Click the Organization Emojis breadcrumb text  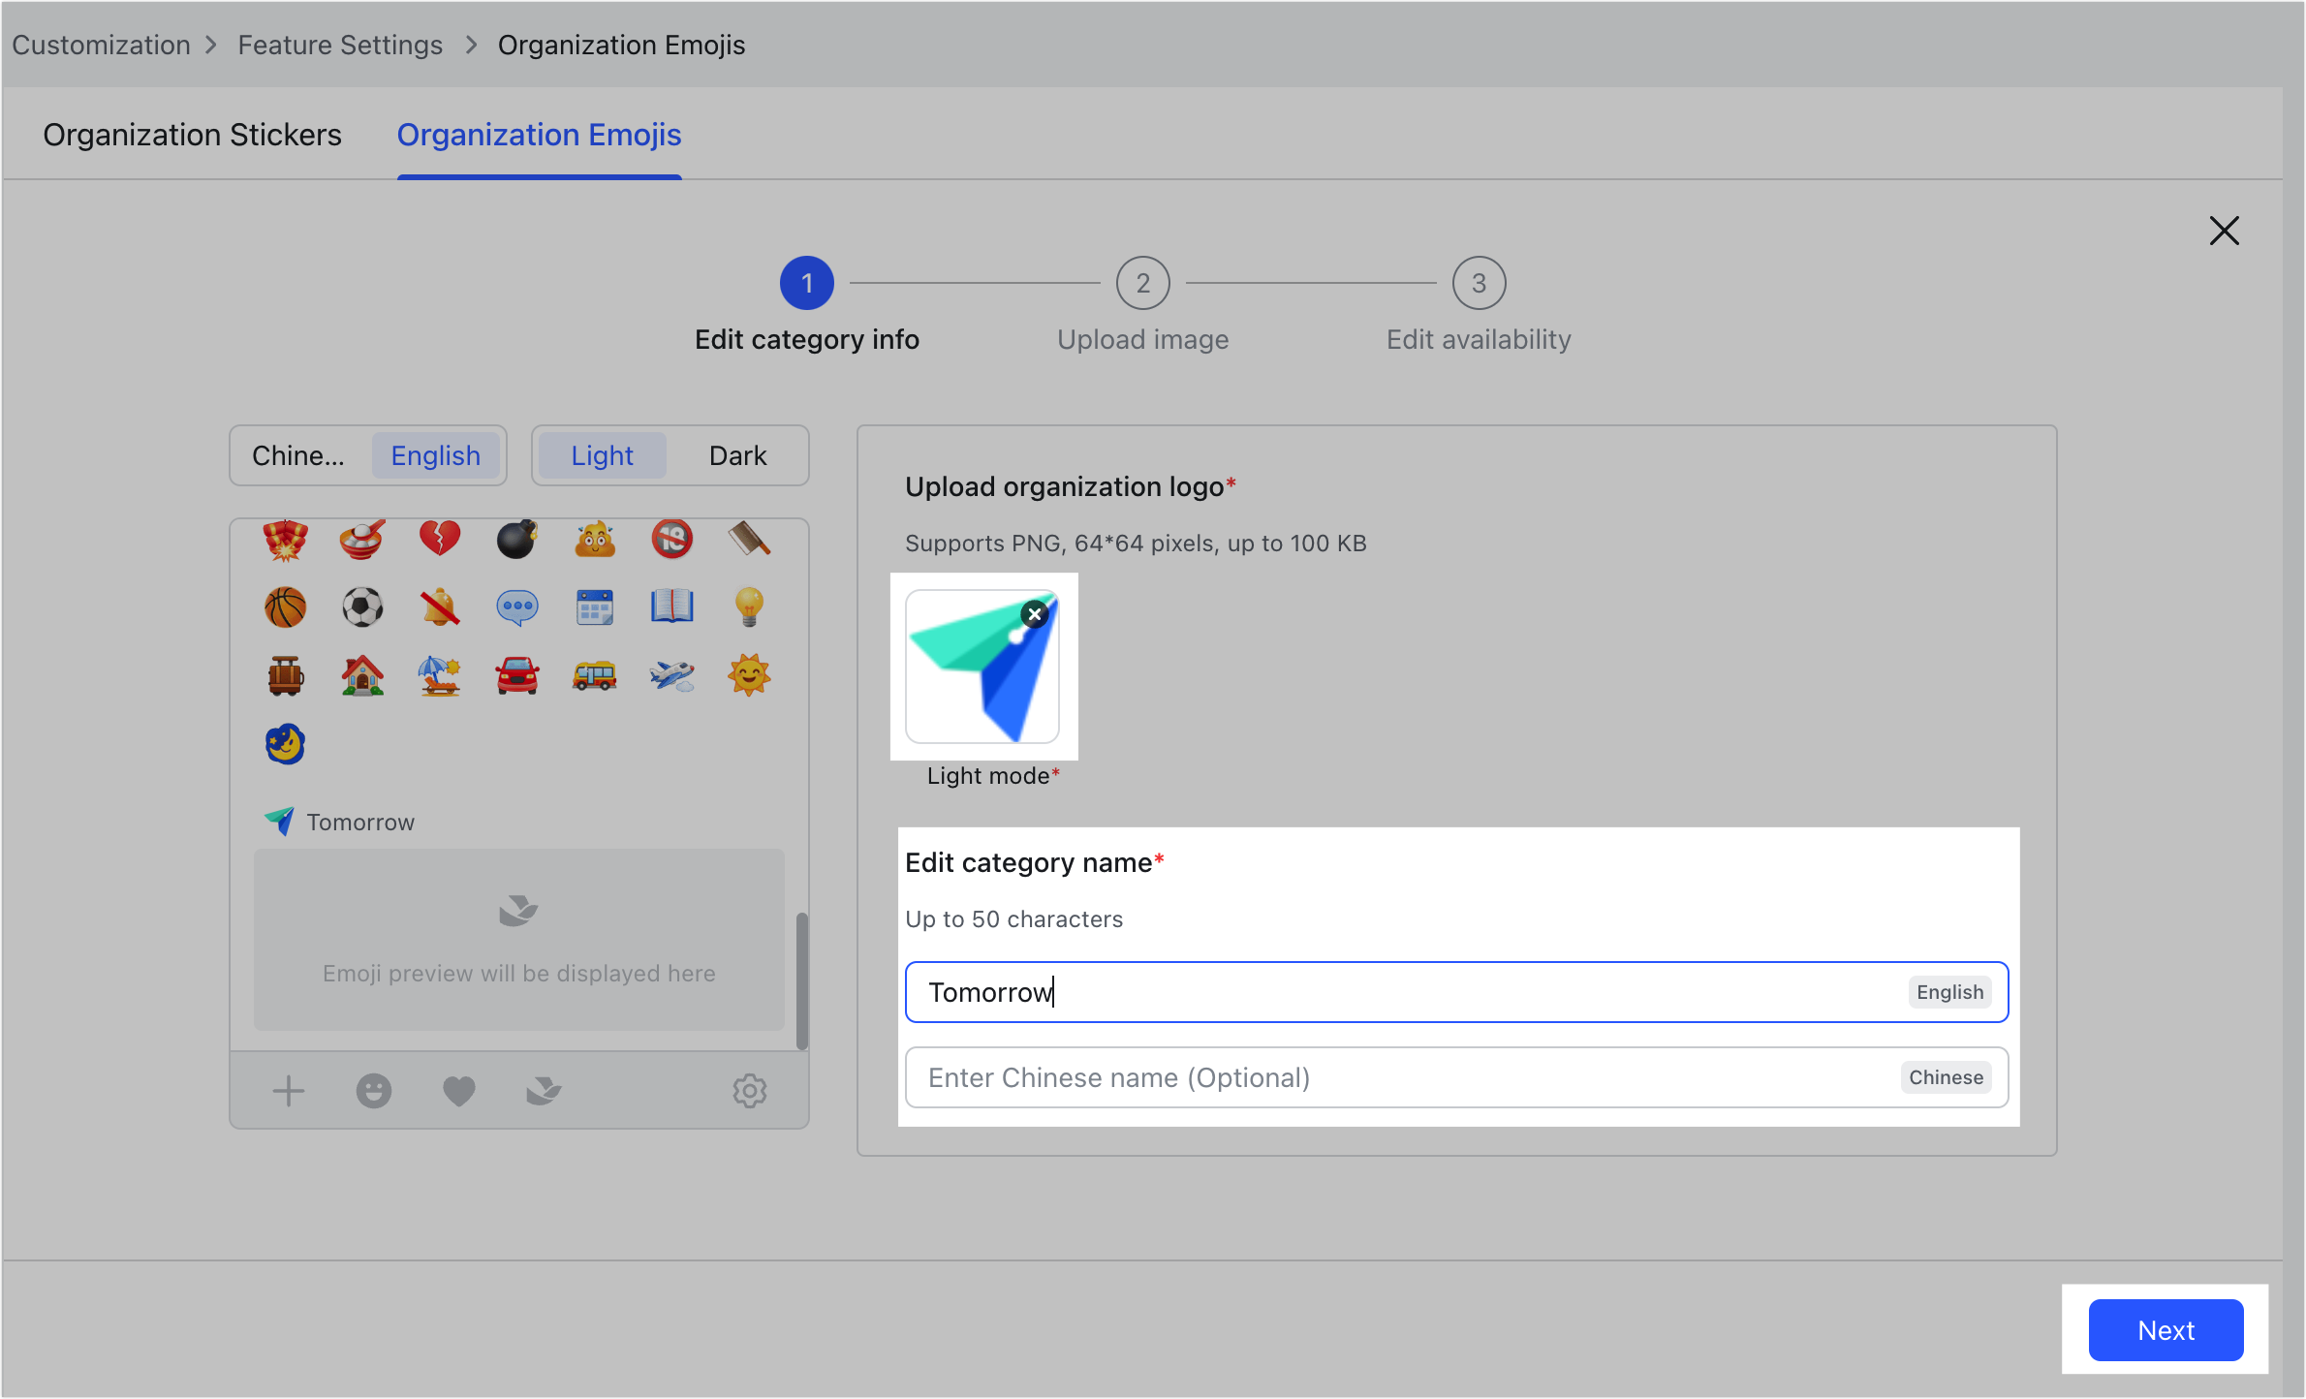[x=621, y=45]
